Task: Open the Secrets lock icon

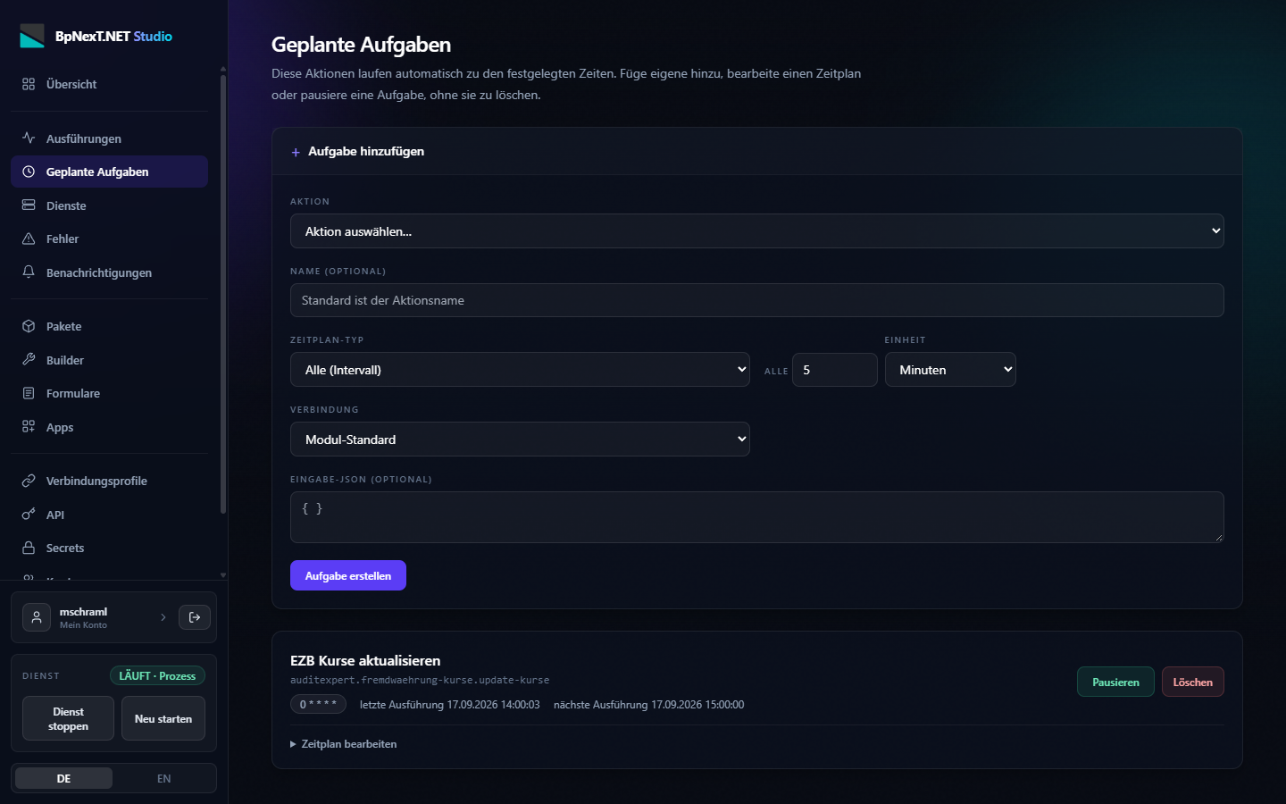Action: click(x=29, y=548)
